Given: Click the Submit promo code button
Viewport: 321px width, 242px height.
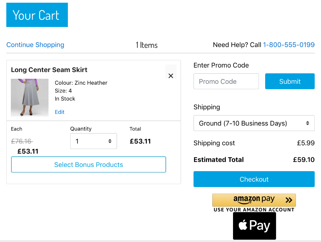Looking at the screenshot, I should tap(290, 81).
